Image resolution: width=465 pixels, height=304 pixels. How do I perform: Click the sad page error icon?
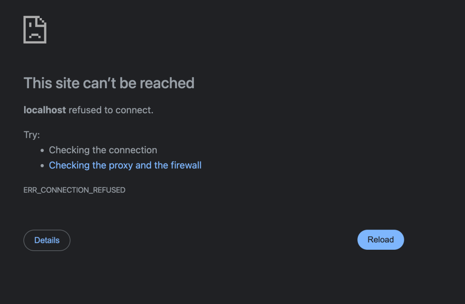point(35,30)
